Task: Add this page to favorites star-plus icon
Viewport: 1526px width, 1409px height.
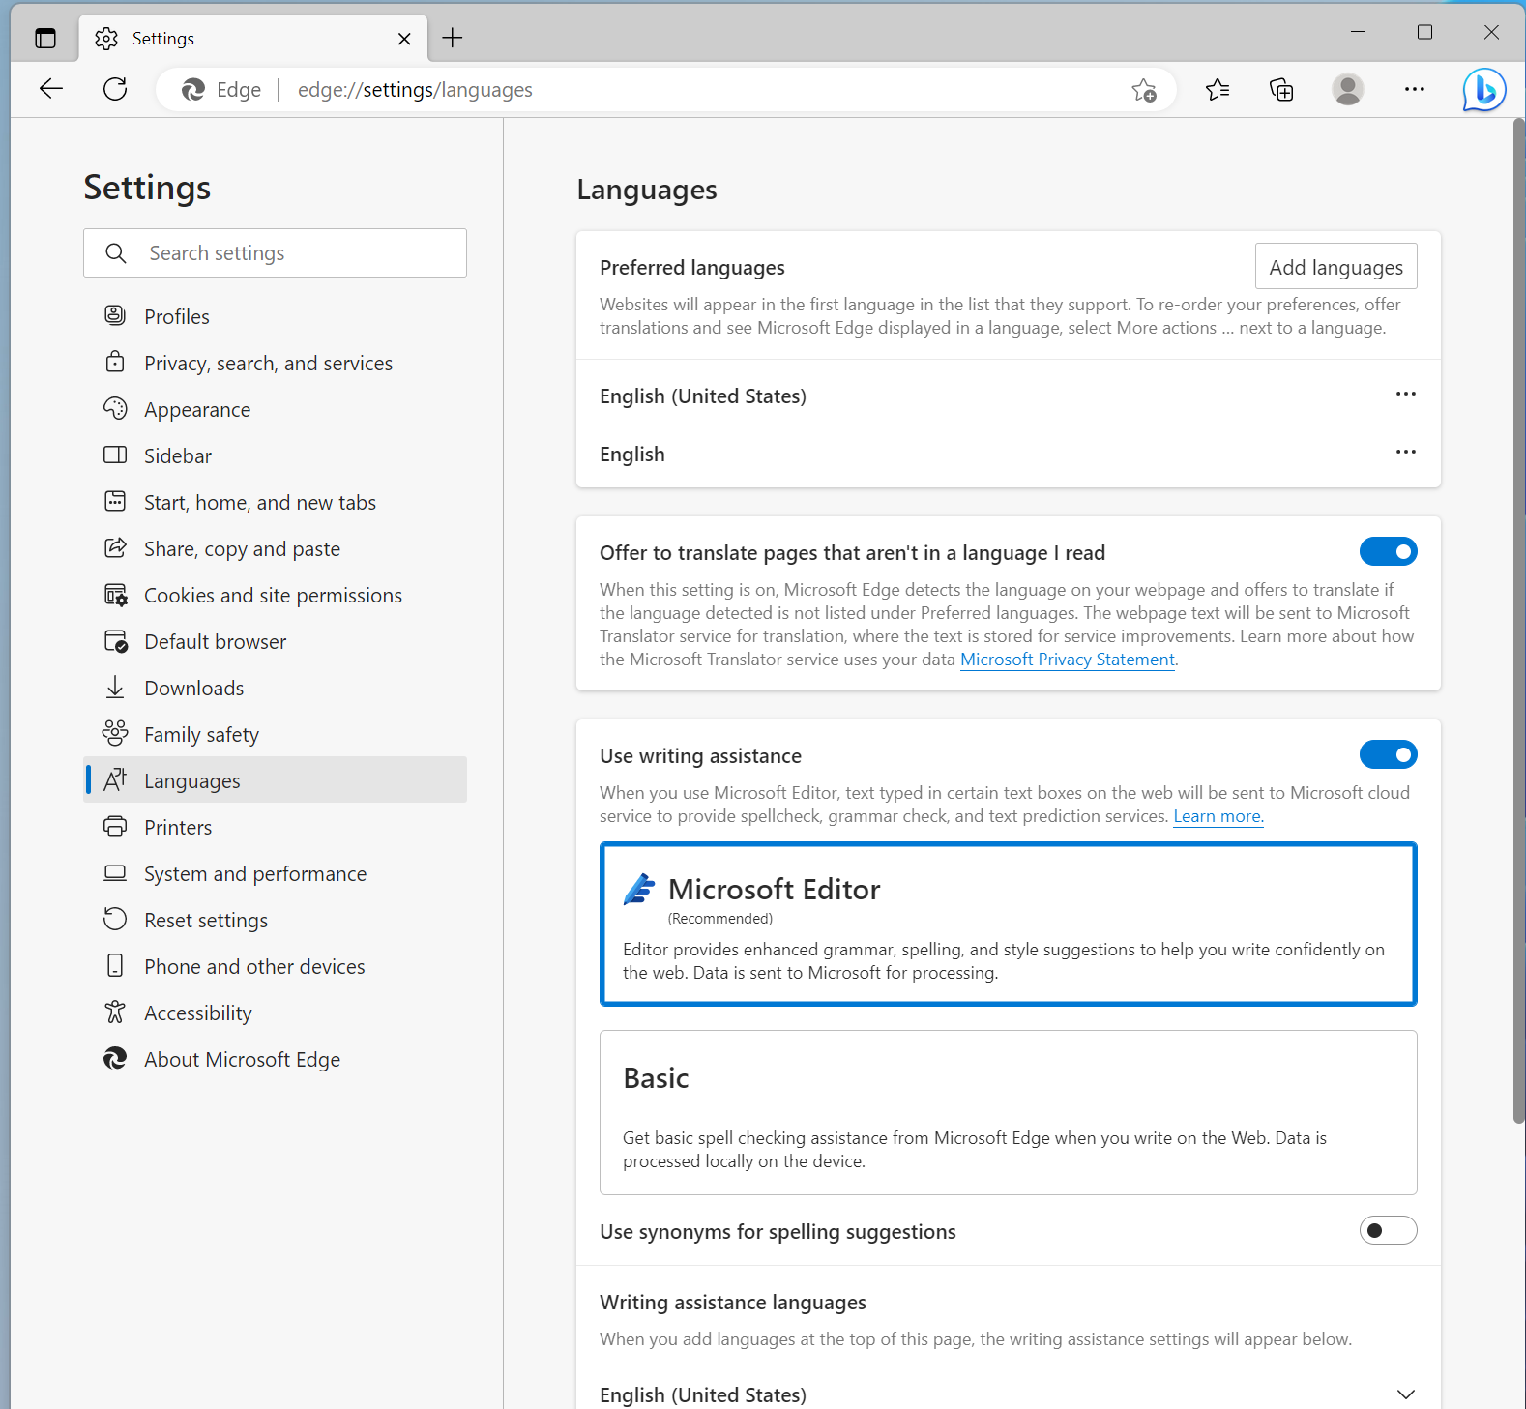Action: 1144,90
